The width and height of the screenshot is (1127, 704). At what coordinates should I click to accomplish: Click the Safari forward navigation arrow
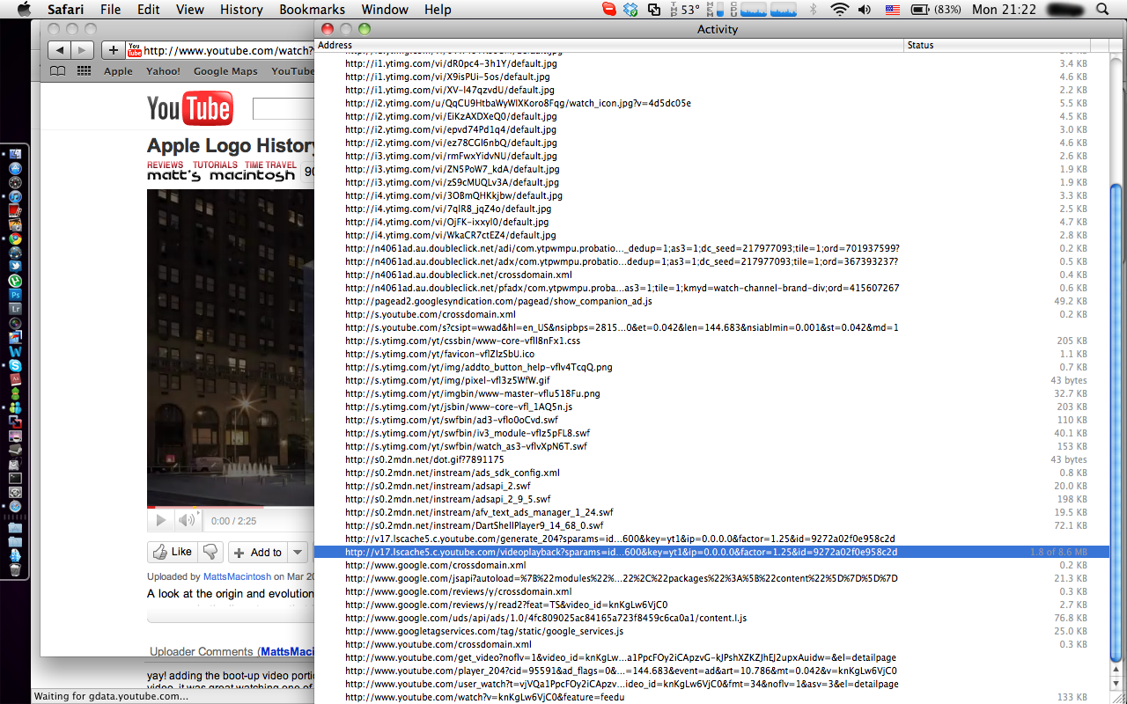82,50
